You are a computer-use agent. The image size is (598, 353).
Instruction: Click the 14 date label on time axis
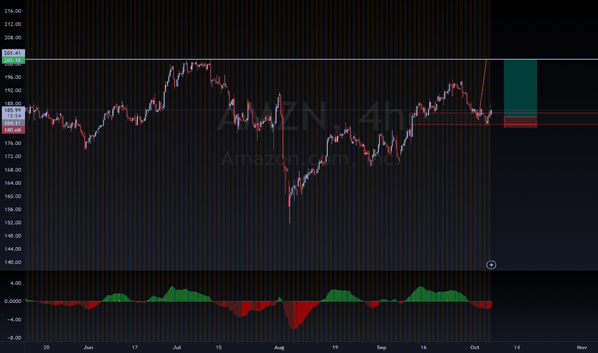coord(517,347)
